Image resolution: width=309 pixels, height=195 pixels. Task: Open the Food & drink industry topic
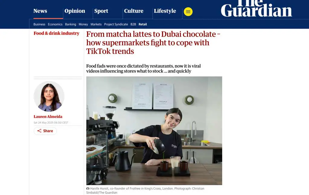click(56, 33)
